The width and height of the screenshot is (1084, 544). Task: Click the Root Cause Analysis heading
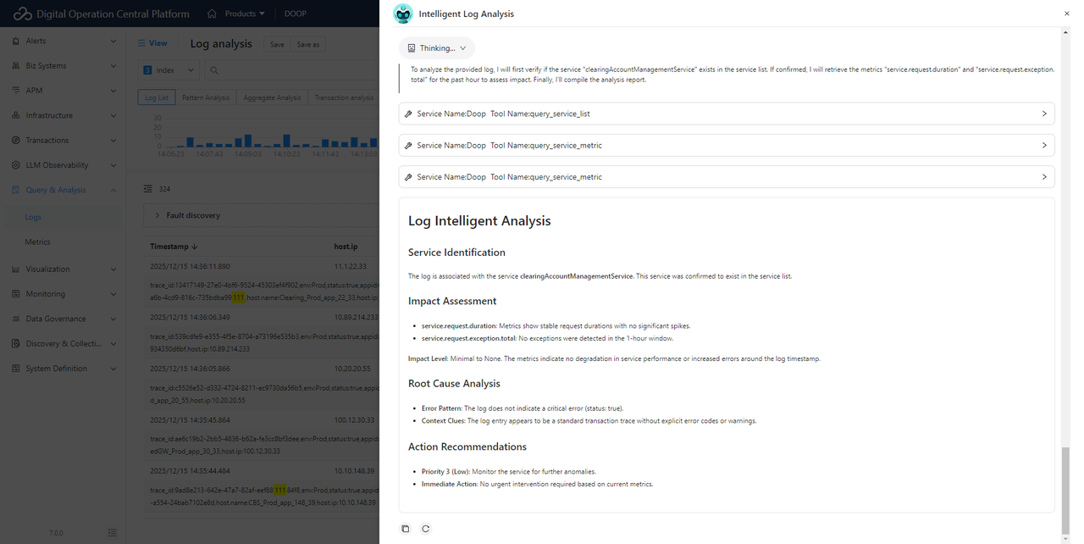pos(454,384)
